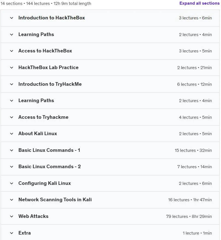Toggle chevron beside Access to Tryhackme
The width and height of the screenshot is (221, 240).
tap(11, 117)
